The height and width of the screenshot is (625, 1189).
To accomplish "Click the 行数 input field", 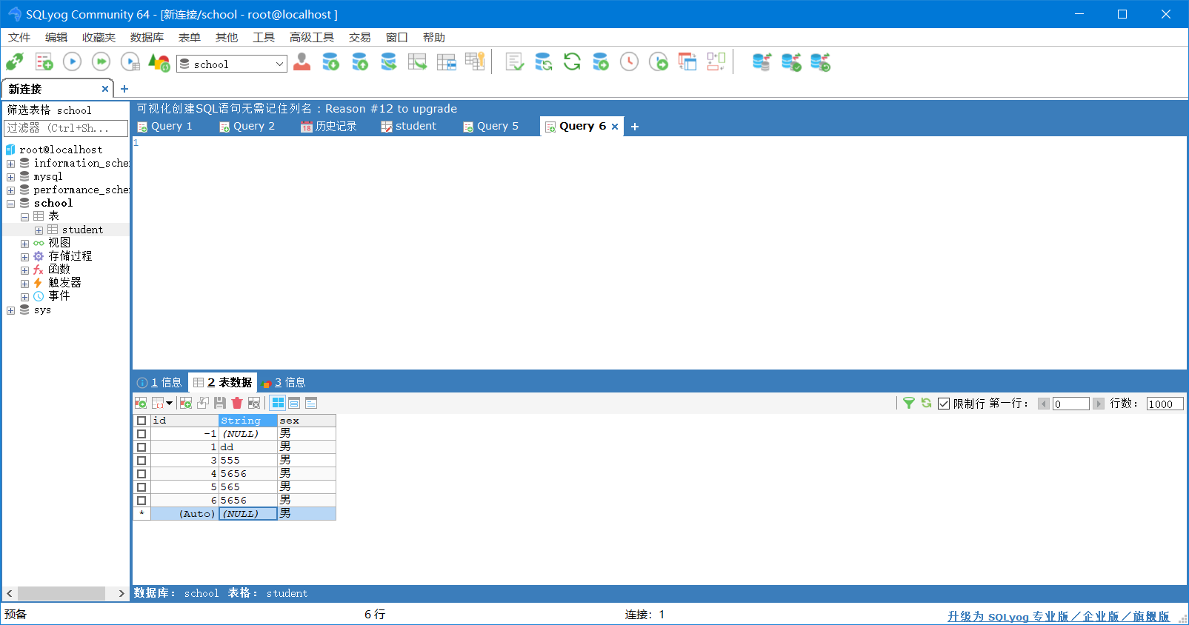I will 1164,404.
